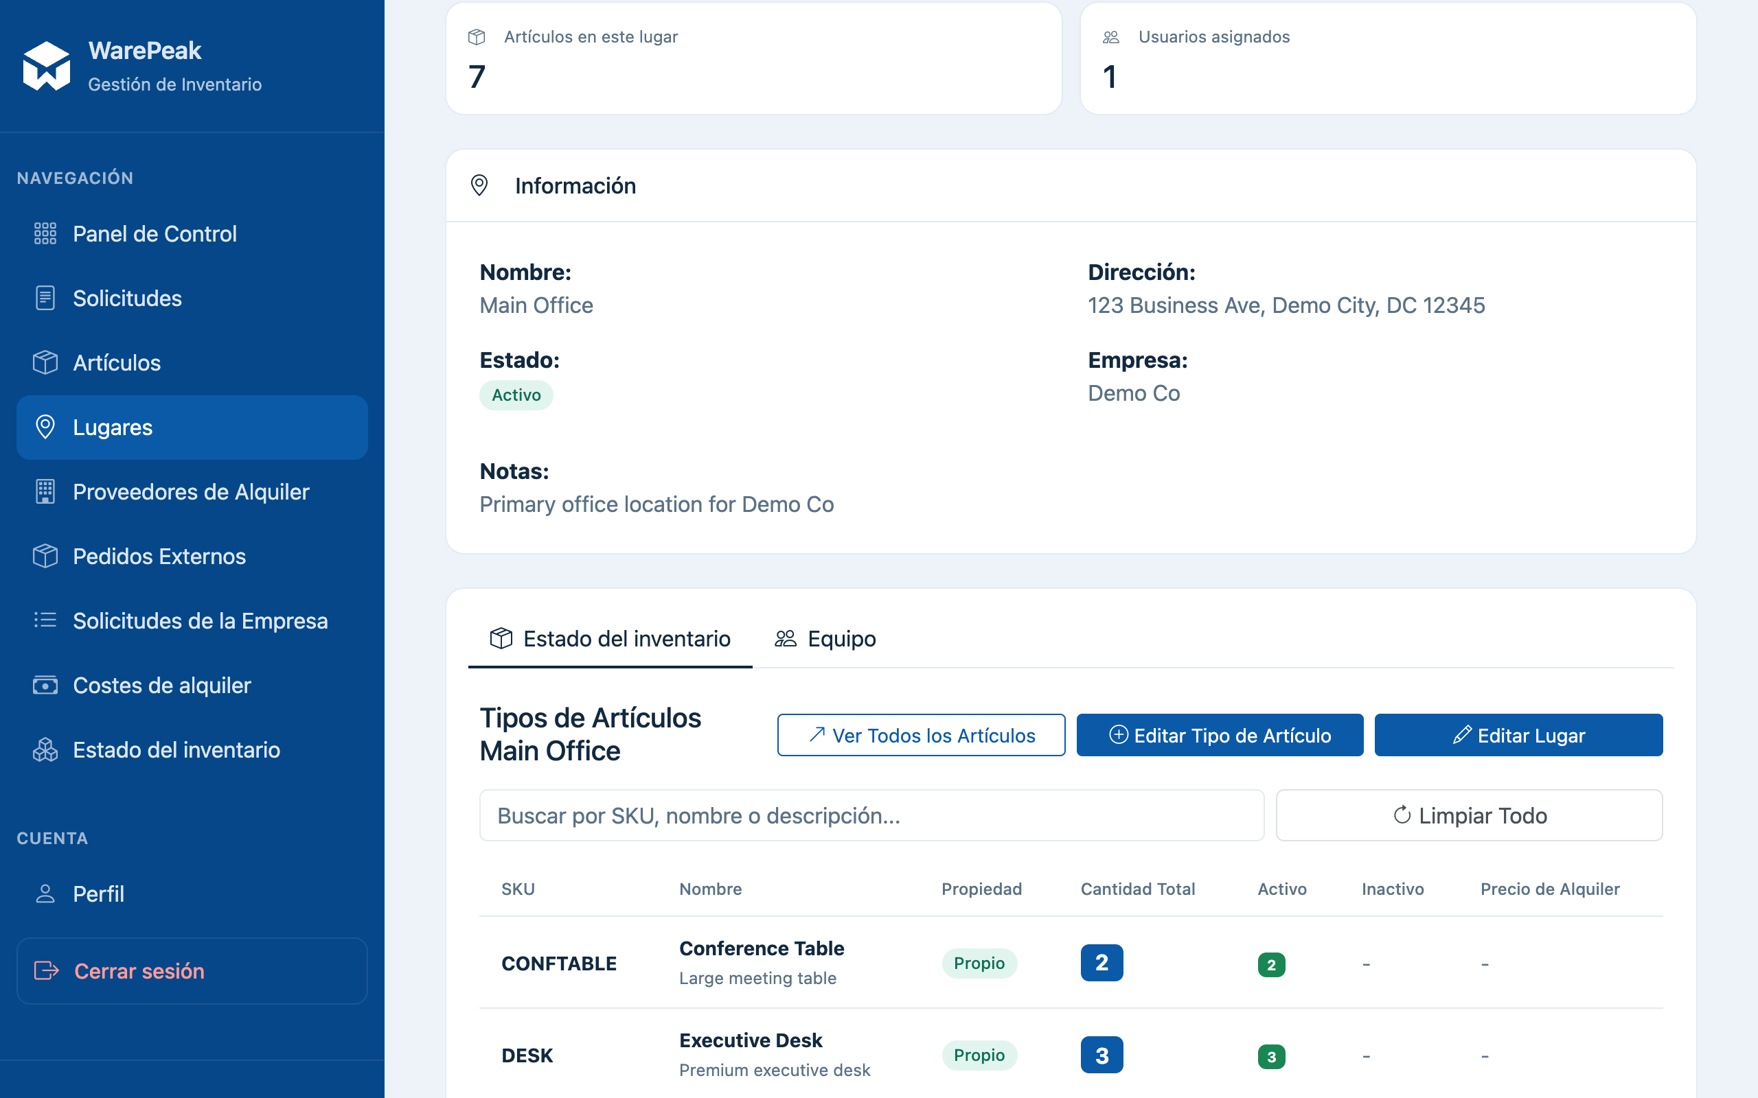This screenshot has width=1758, height=1098.
Task: Click the SKU column header
Action: tap(518, 889)
